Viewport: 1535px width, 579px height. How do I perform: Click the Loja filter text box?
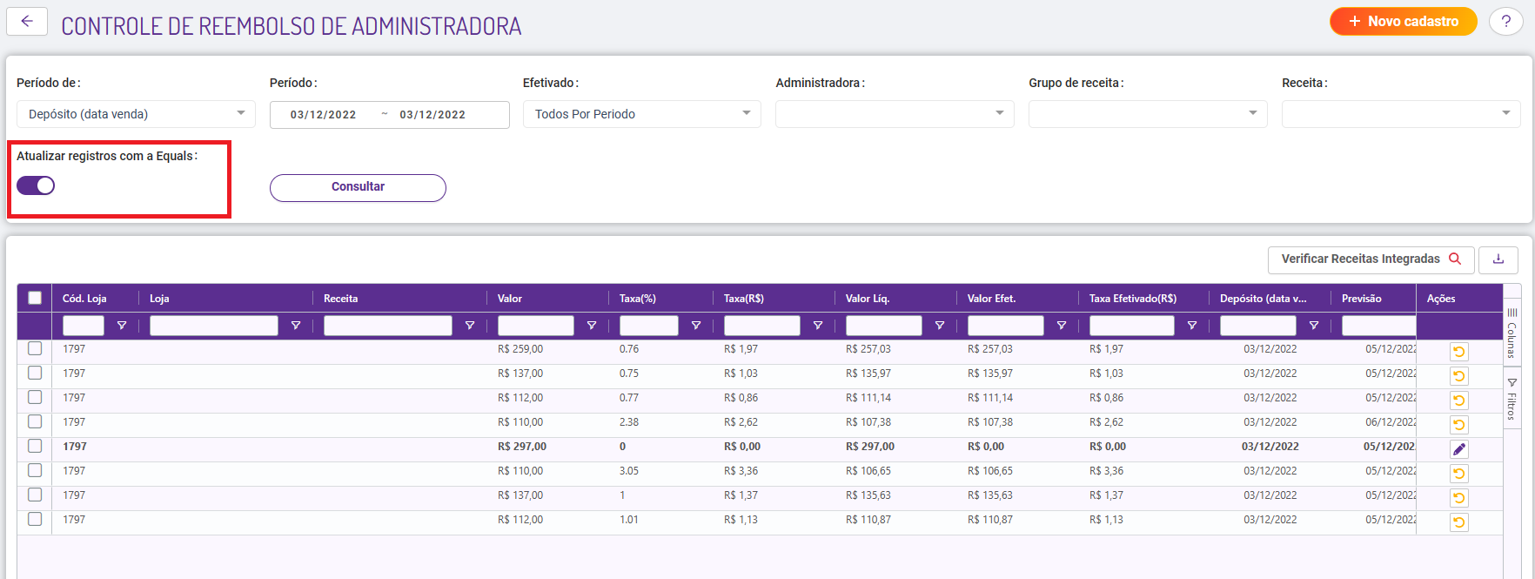(214, 326)
